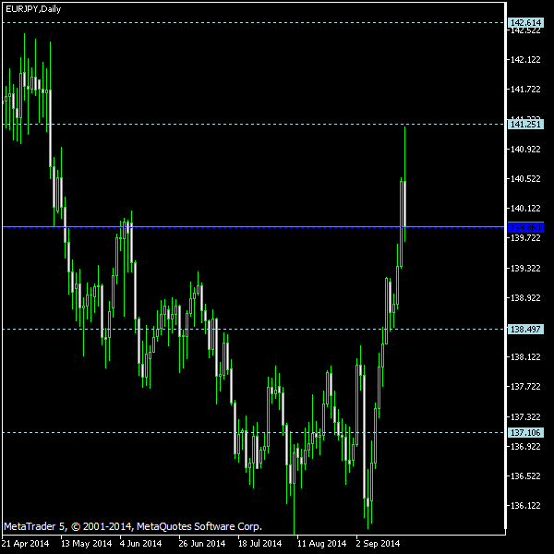
Task: Click the 21 Apr 2014 date label
Action: [25, 544]
